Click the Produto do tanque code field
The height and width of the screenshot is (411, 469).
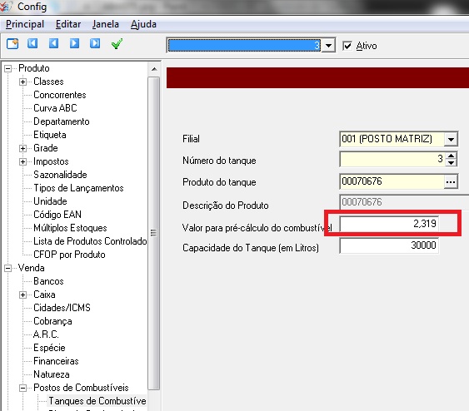click(392, 181)
